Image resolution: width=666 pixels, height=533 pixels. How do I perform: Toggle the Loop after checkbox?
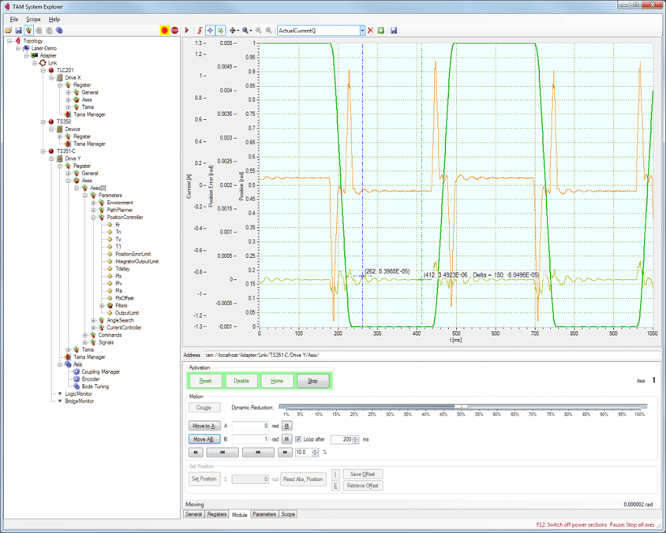click(x=298, y=439)
